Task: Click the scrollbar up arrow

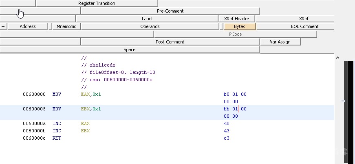Action: (x=337, y=58)
